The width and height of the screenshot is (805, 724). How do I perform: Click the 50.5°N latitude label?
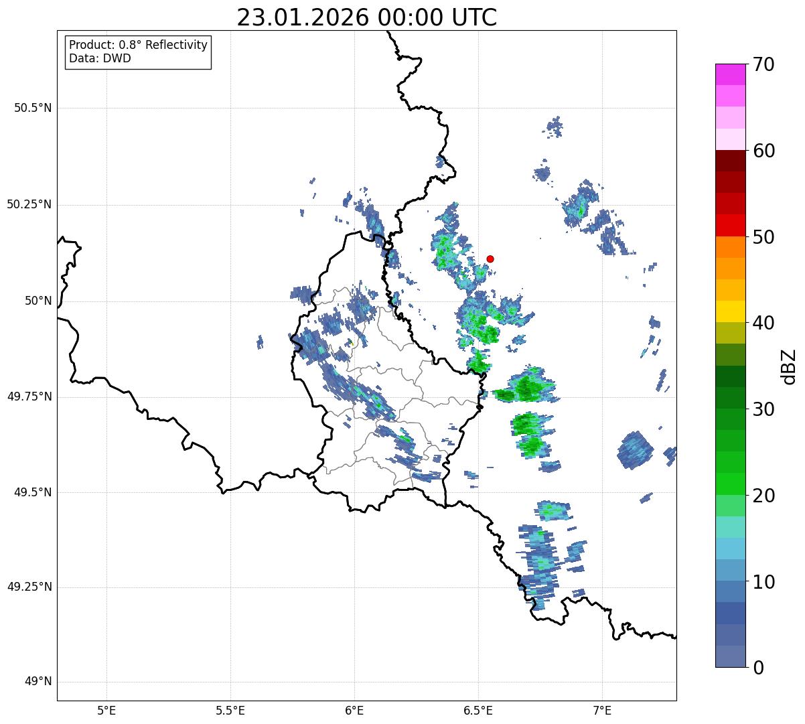click(x=33, y=108)
